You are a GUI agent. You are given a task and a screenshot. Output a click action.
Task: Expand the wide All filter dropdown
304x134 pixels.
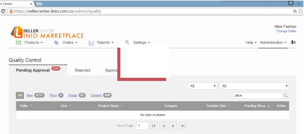(x=254, y=86)
